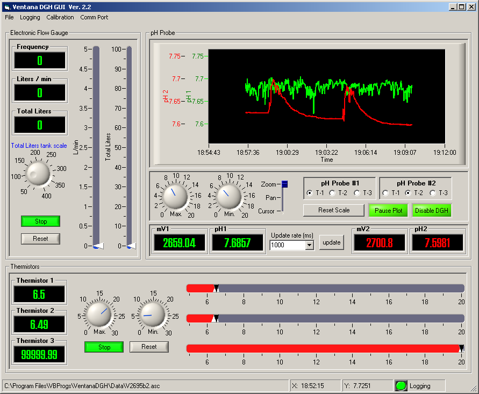Click the Y: 7.7251 status field
The image size is (479, 394).
[368, 386]
